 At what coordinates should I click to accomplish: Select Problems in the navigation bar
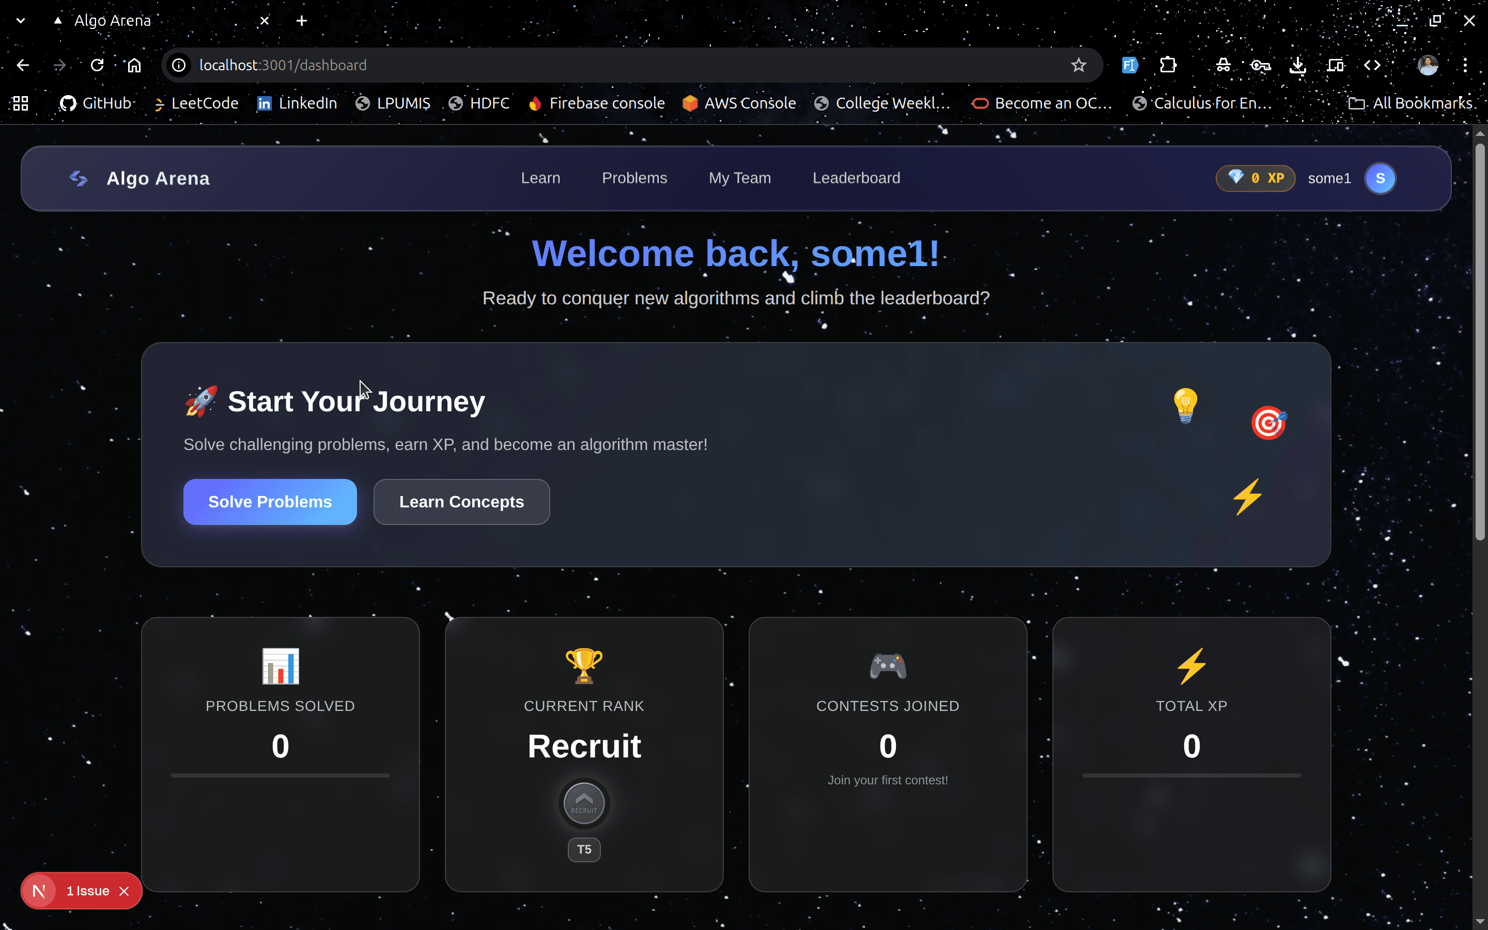pyautogui.click(x=634, y=178)
